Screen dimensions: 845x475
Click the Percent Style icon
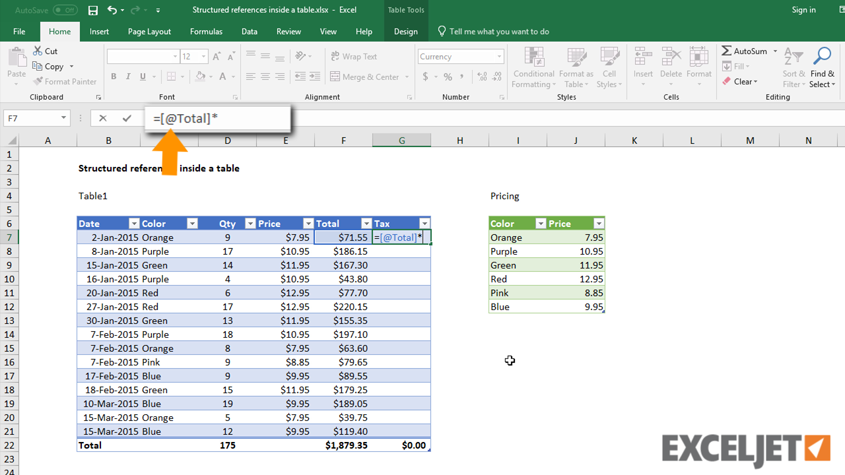[448, 77]
